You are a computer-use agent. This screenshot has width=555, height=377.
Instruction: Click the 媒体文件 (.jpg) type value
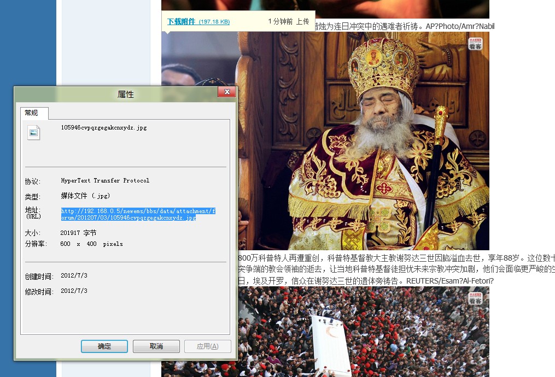point(85,196)
